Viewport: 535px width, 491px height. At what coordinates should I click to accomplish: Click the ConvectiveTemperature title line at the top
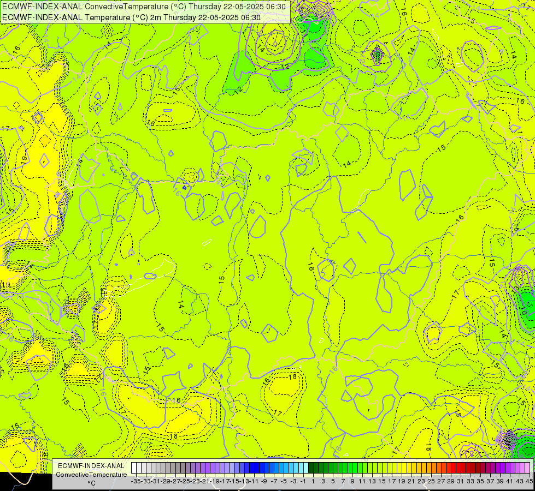[x=144, y=7]
